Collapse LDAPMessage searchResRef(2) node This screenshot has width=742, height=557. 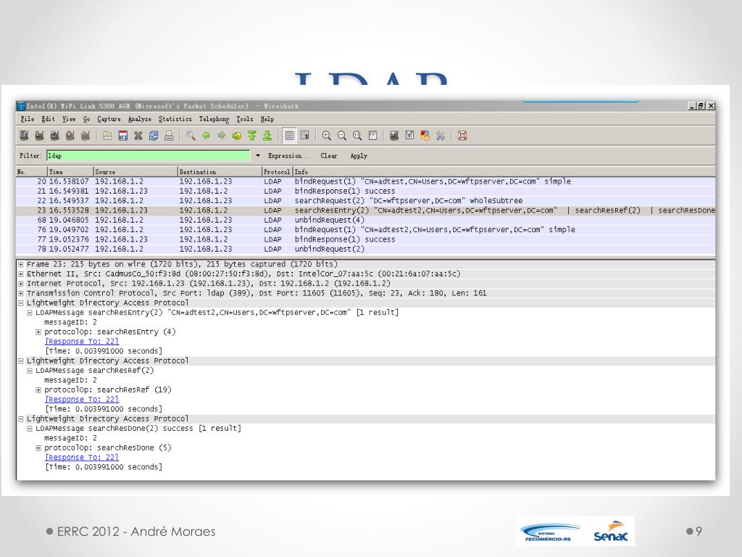[29, 371]
